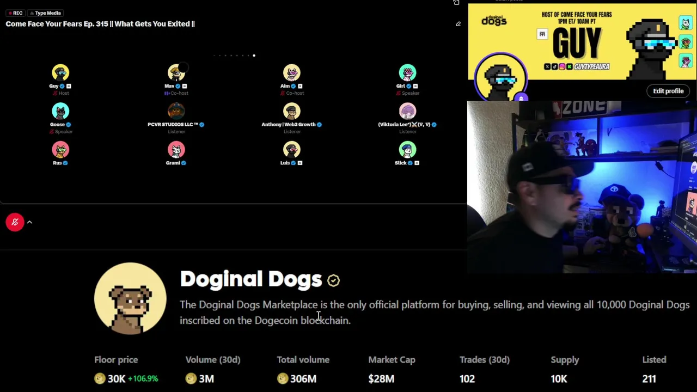Image resolution: width=697 pixels, height=392 pixels.
Task: Open Viktoria Lee's listener avatar
Action: pyautogui.click(x=407, y=112)
